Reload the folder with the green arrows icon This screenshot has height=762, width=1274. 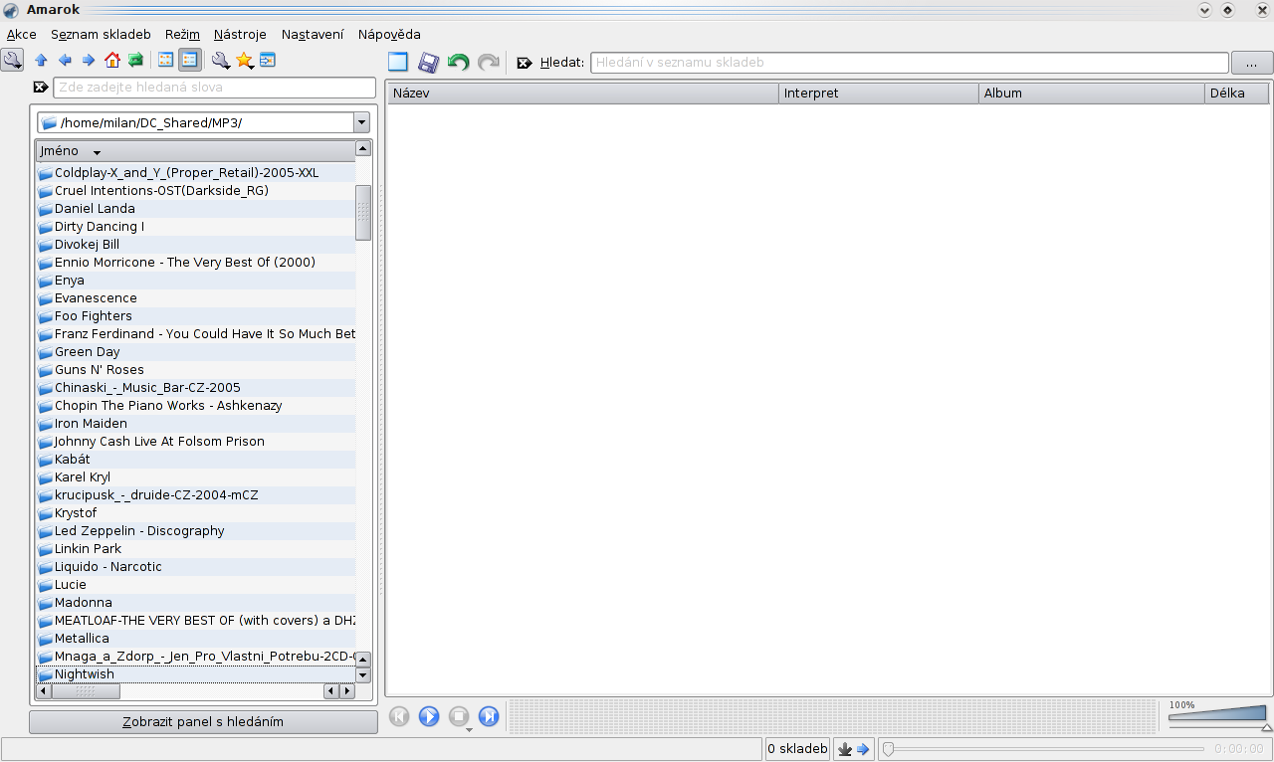click(135, 61)
